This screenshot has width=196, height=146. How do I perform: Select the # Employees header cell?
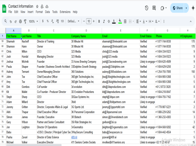(188, 36)
